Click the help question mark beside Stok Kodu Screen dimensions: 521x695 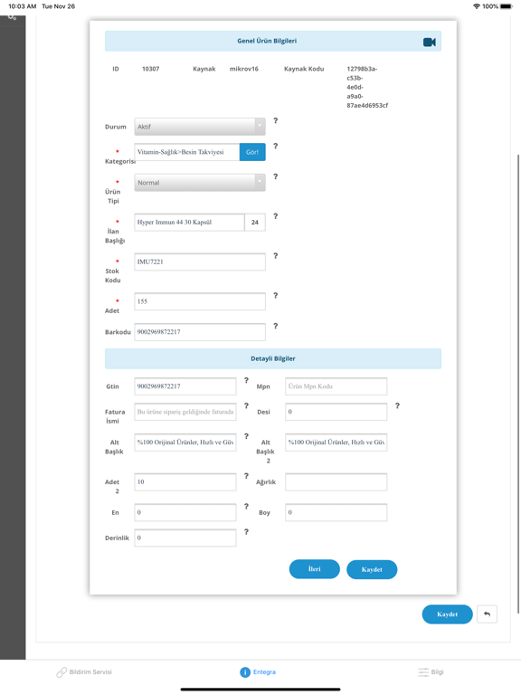coord(276,256)
